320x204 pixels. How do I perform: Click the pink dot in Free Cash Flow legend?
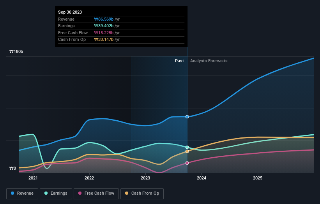pyautogui.click(x=80, y=193)
